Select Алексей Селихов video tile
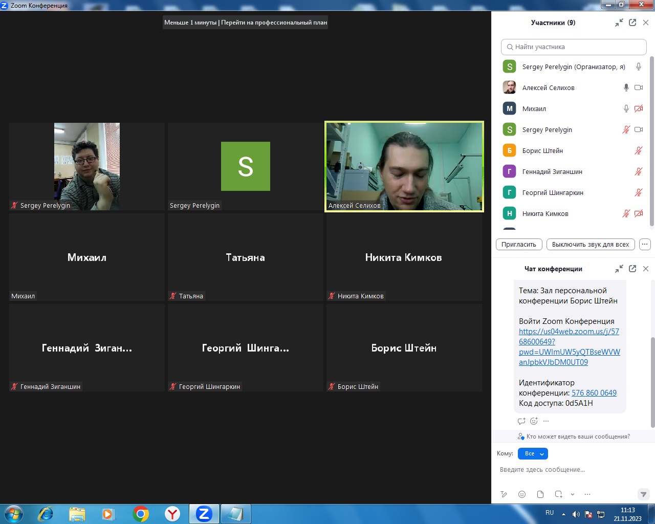Image resolution: width=655 pixels, height=524 pixels. 404,166
